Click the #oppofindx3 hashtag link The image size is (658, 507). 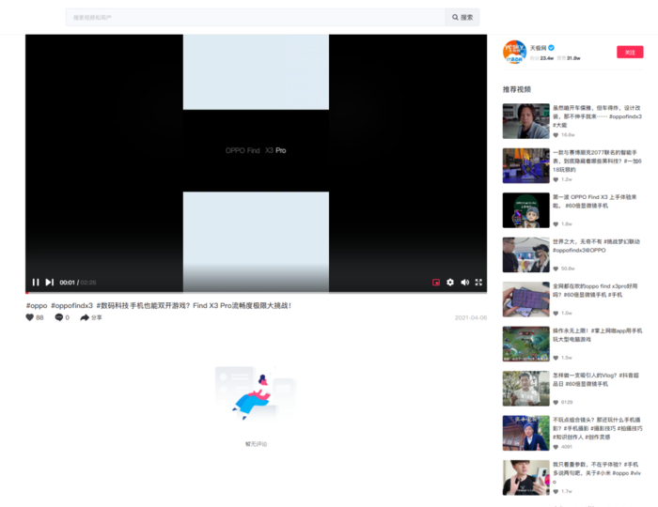click(71, 305)
